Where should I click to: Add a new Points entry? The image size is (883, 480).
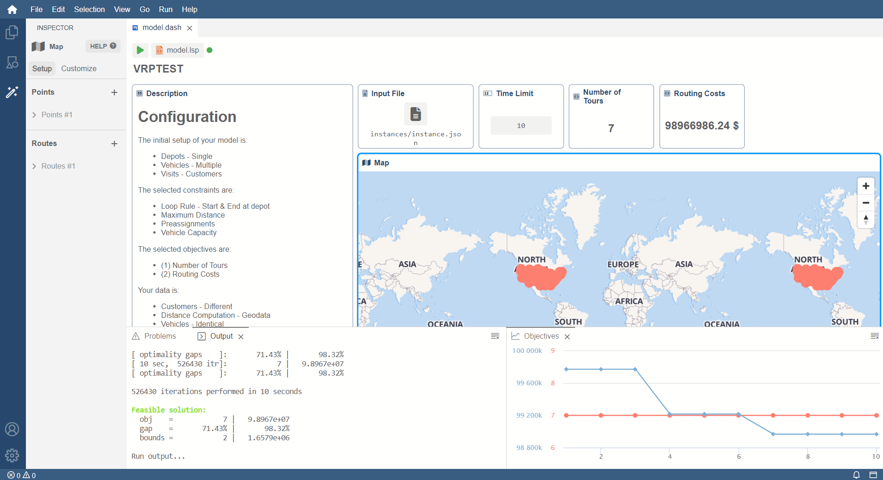click(x=114, y=92)
